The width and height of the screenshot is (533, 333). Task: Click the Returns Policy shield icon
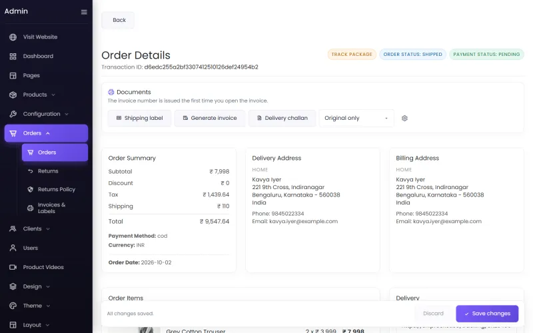tap(30, 189)
